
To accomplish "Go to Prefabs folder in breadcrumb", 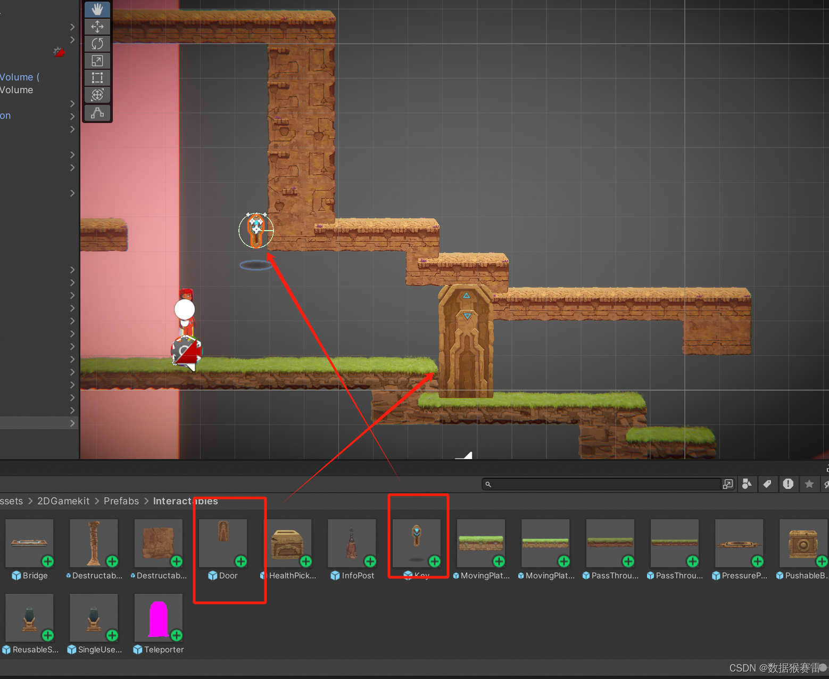I will [x=121, y=501].
